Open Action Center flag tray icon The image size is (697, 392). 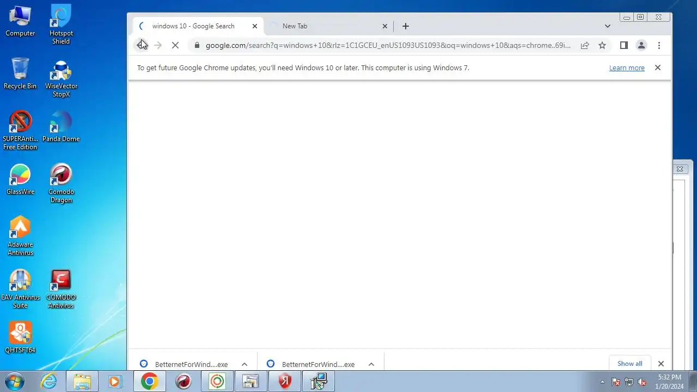click(616, 382)
